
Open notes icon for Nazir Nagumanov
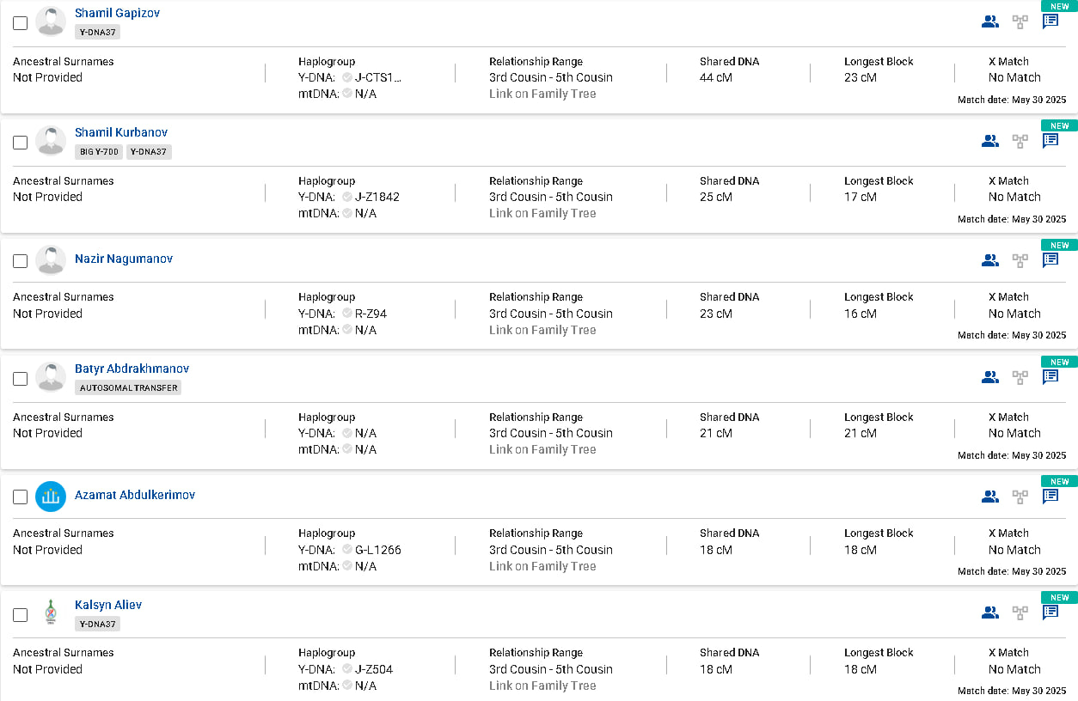pos(1050,259)
